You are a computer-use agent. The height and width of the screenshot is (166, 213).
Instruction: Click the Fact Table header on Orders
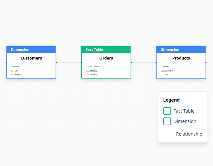coord(106,50)
